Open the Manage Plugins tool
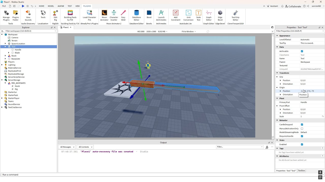Viewport: 325px width, 182px height. (6, 16)
